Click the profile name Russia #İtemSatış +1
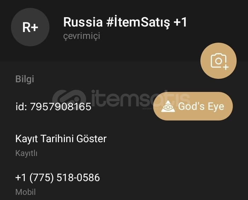Screen dimensions: 248x200 click(125, 22)
